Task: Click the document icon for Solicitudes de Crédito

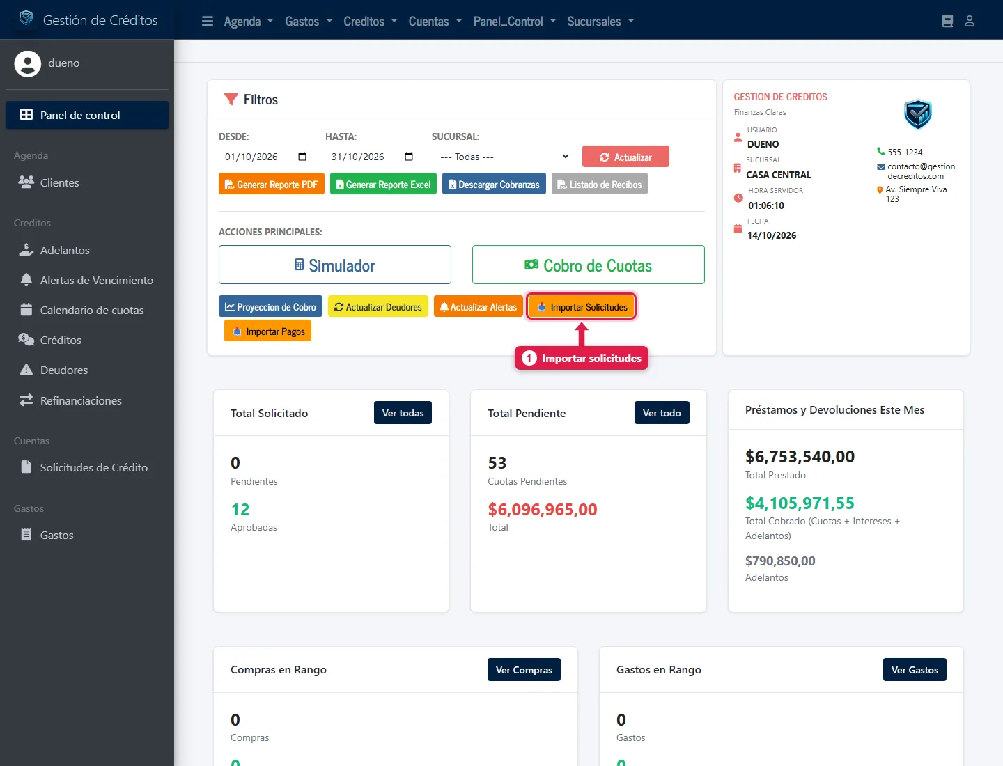Action: click(26, 467)
